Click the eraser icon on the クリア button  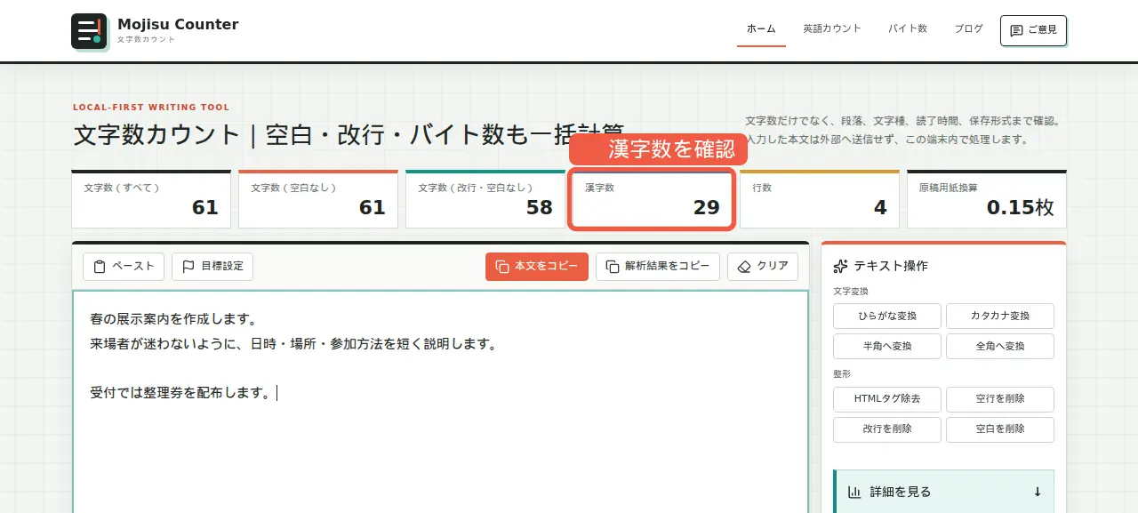[x=744, y=266]
